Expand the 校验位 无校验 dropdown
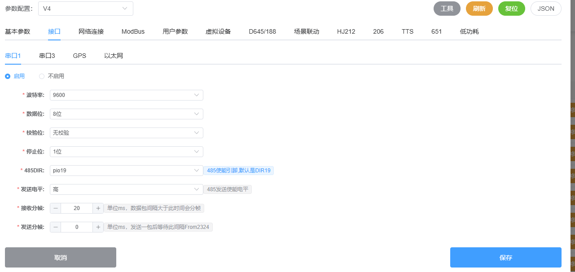The image size is (575, 272). (x=127, y=133)
